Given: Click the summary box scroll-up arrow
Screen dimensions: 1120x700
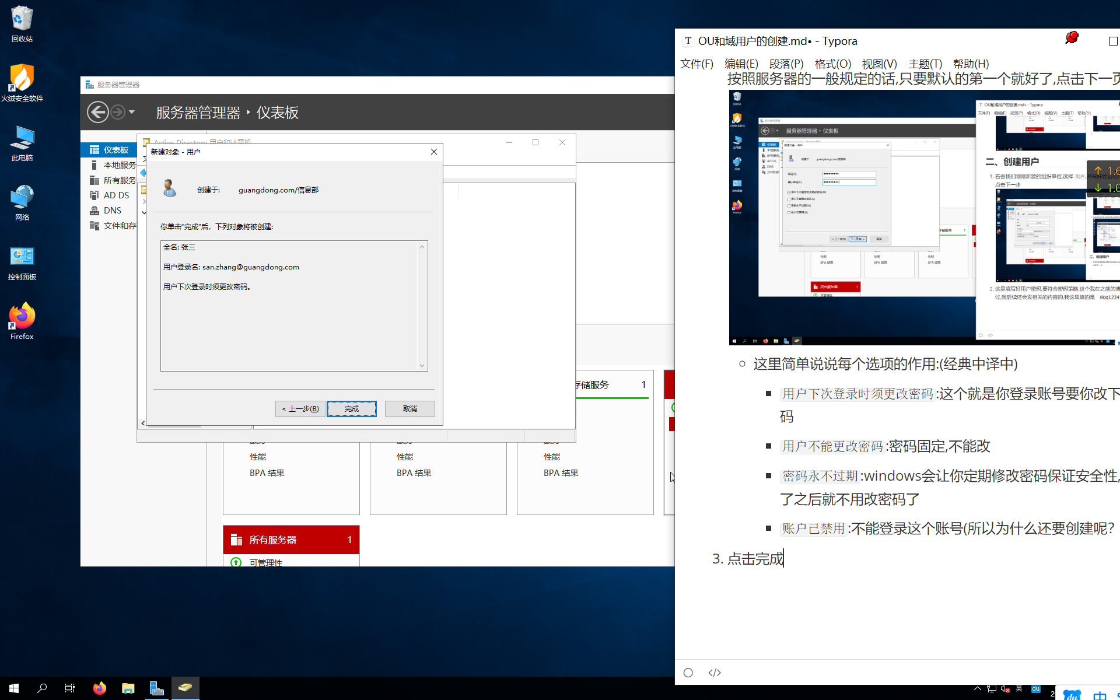Looking at the screenshot, I should coord(422,247).
